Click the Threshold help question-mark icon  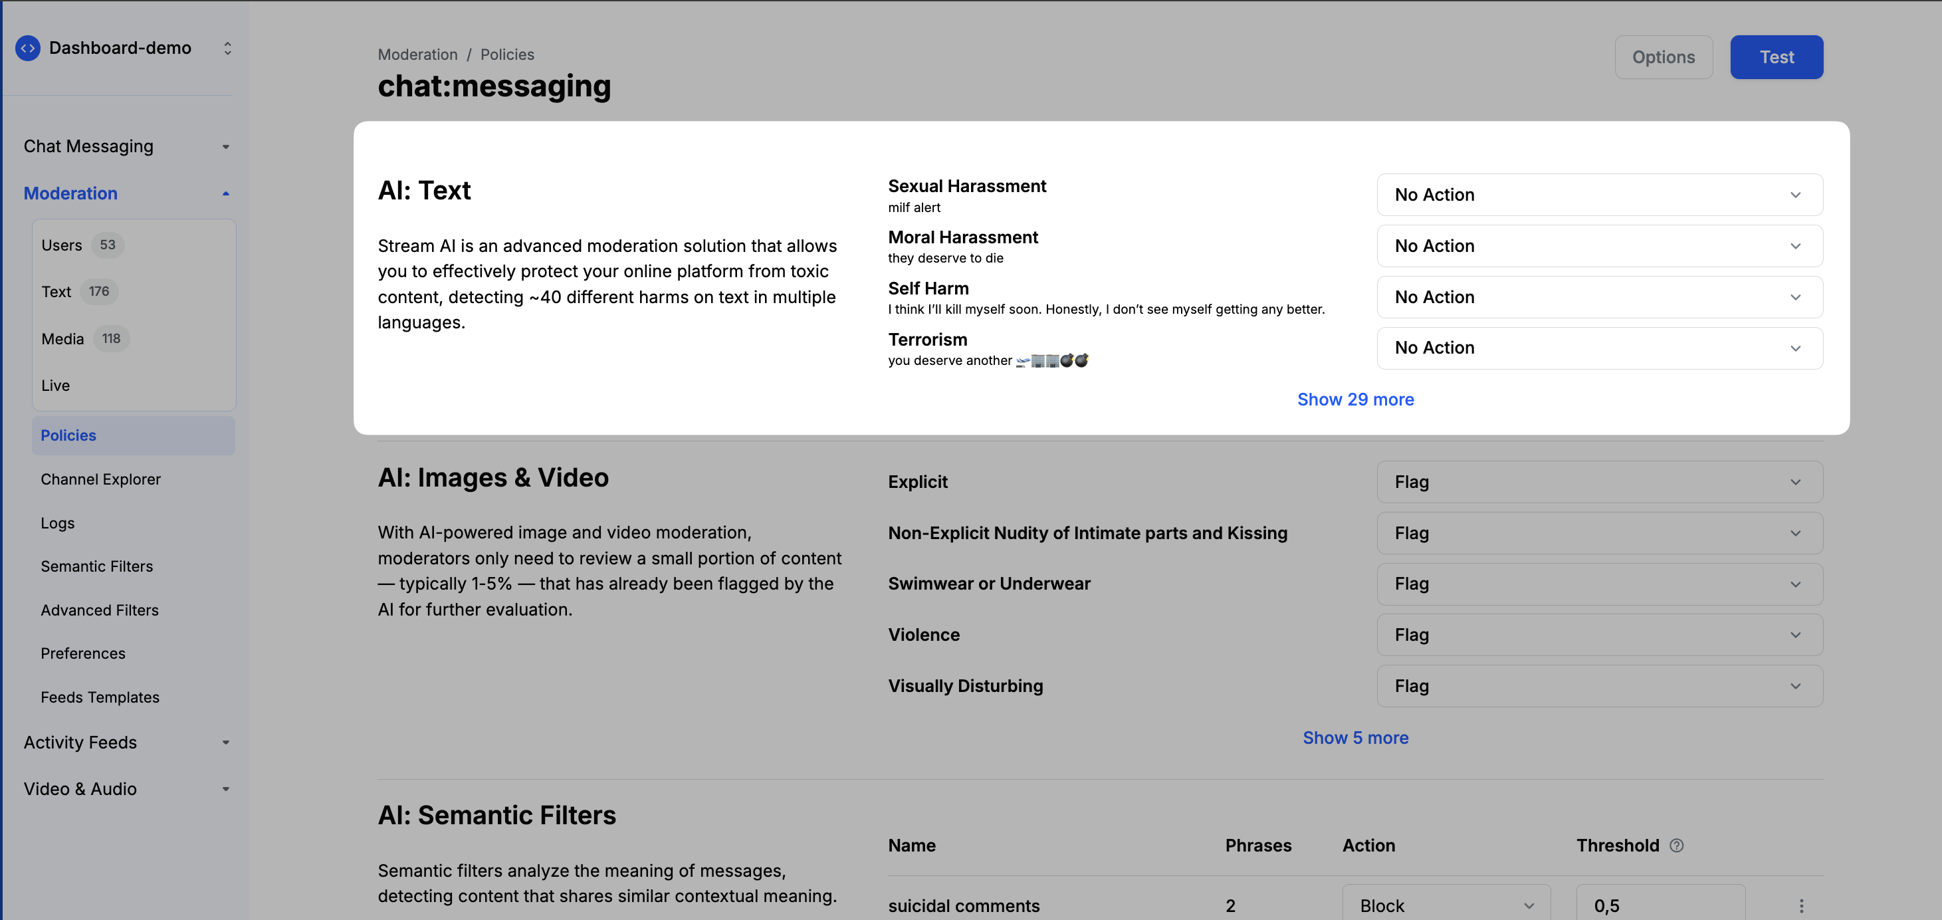tap(1676, 846)
